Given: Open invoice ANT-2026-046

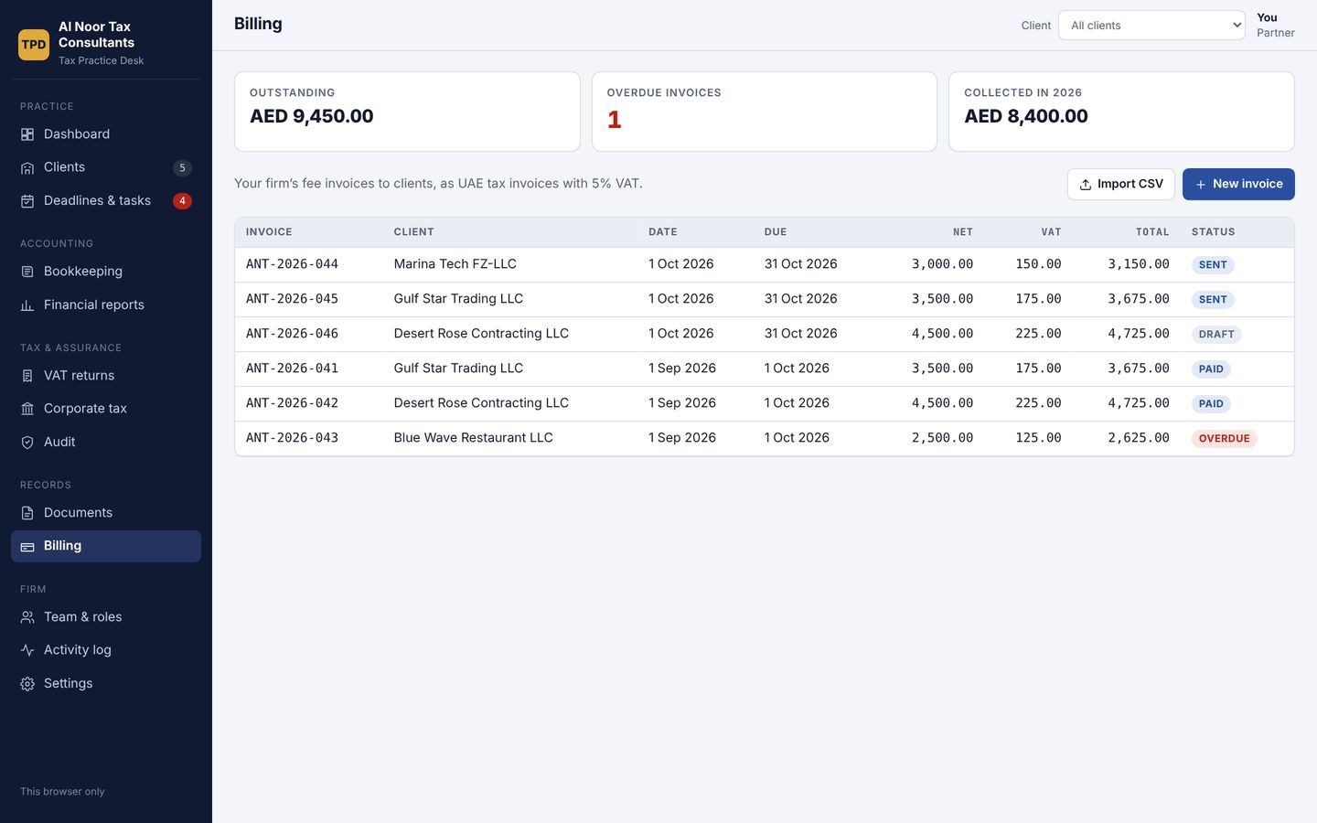Looking at the screenshot, I should pos(292,334).
